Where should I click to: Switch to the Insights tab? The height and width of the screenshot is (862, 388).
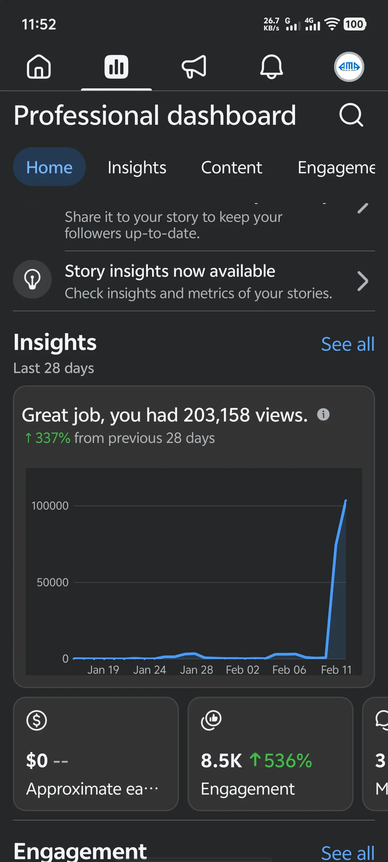click(137, 167)
